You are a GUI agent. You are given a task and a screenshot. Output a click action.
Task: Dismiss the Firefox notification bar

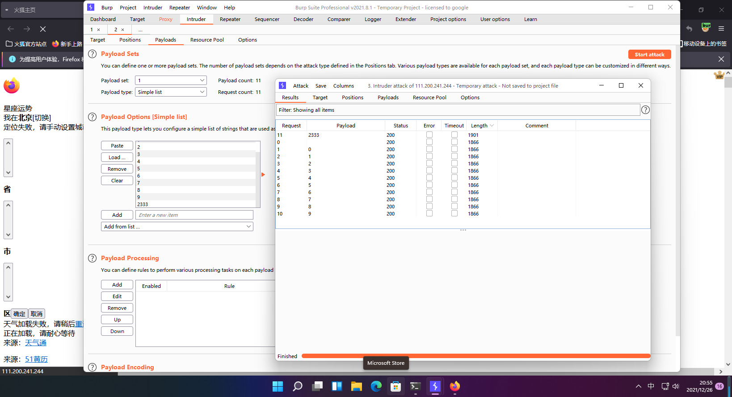pos(721,59)
